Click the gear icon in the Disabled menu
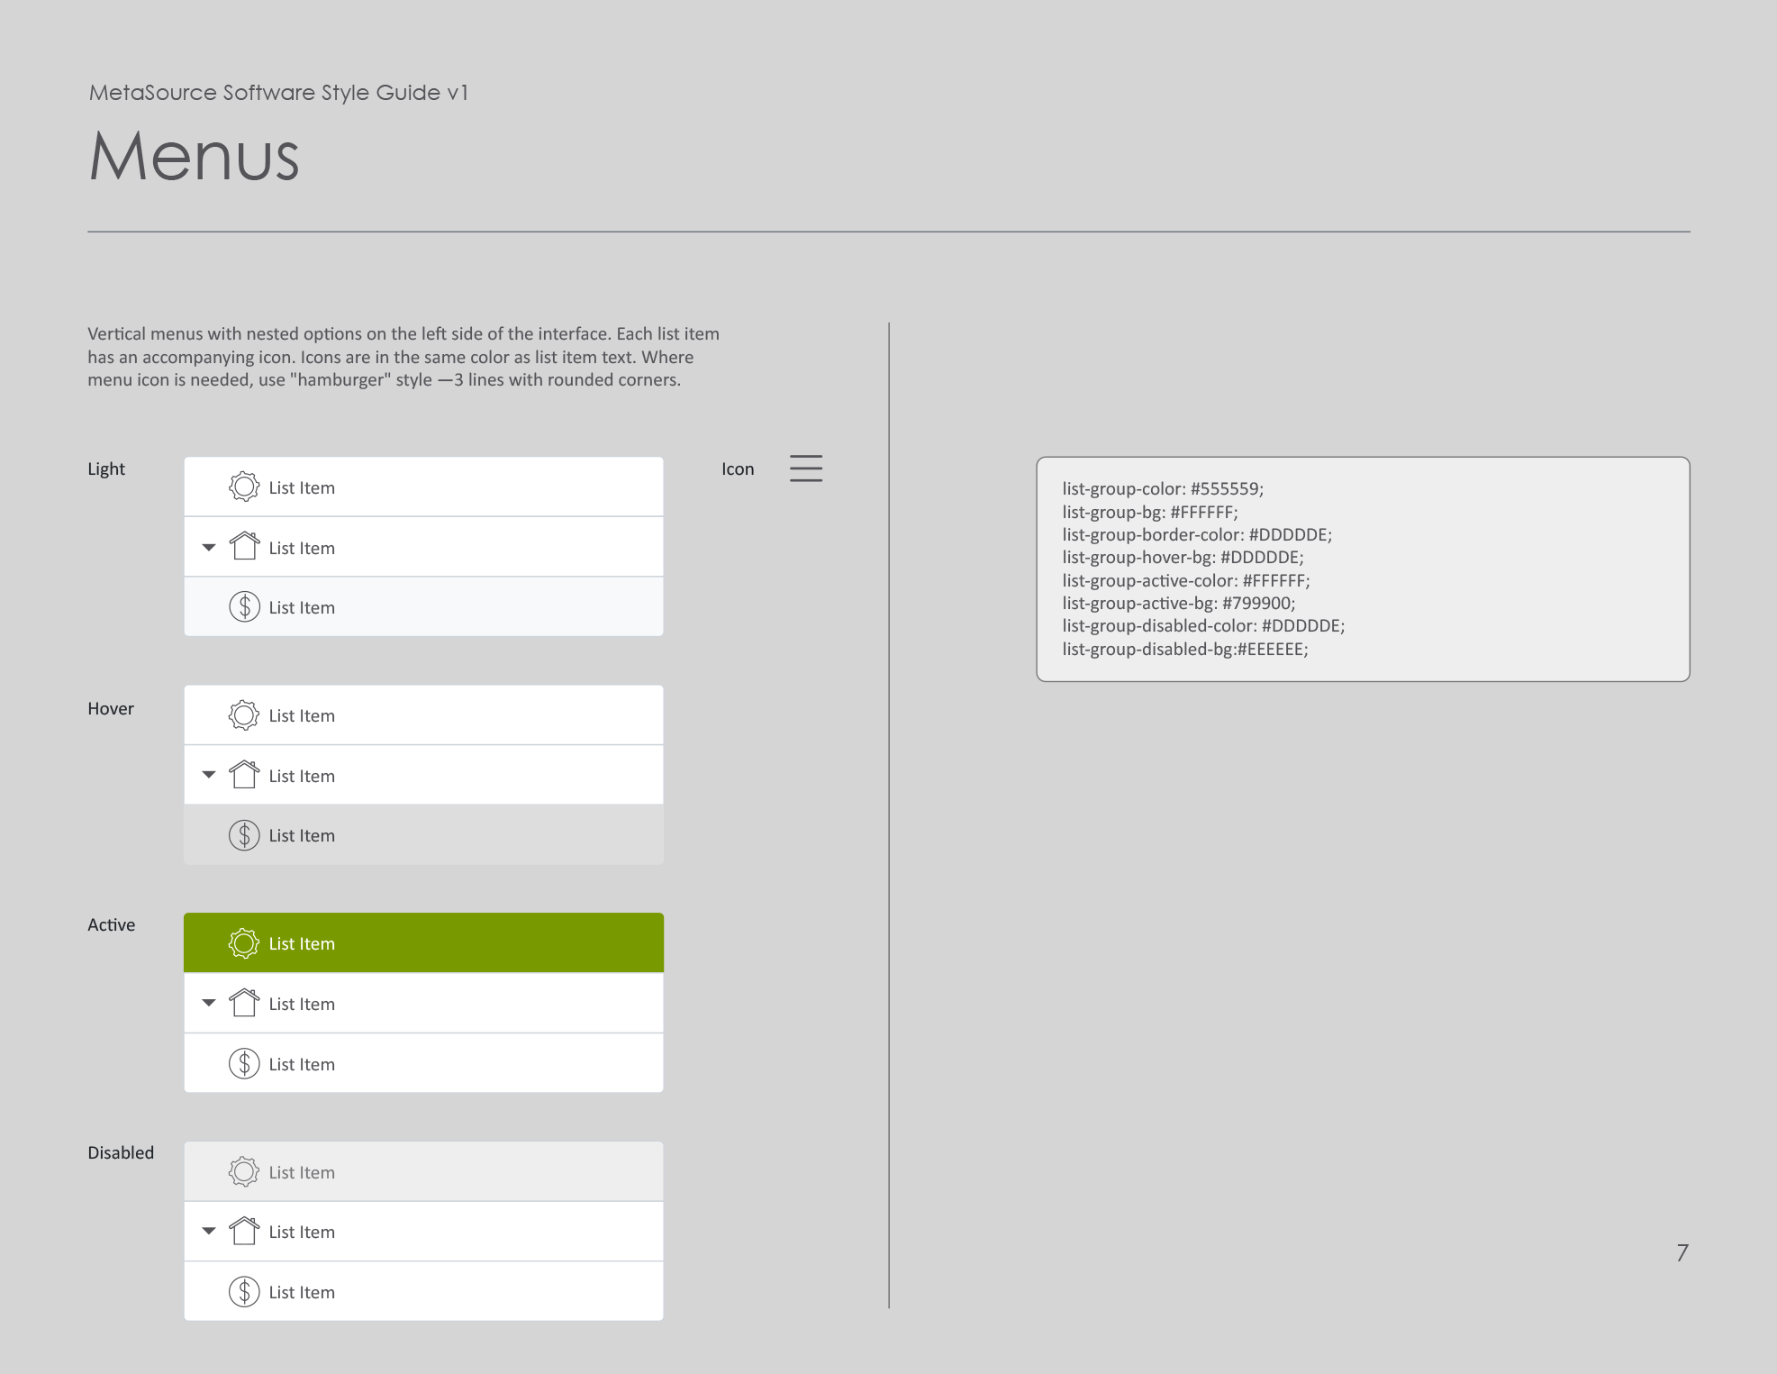The image size is (1777, 1374). pos(242,1171)
